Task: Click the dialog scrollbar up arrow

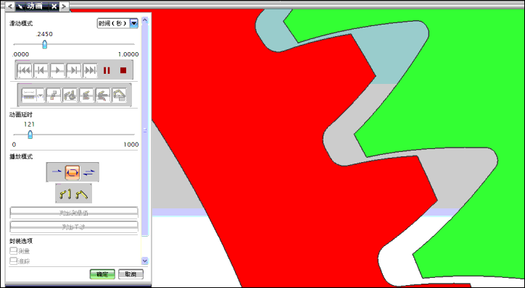Action: click(144, 20)
